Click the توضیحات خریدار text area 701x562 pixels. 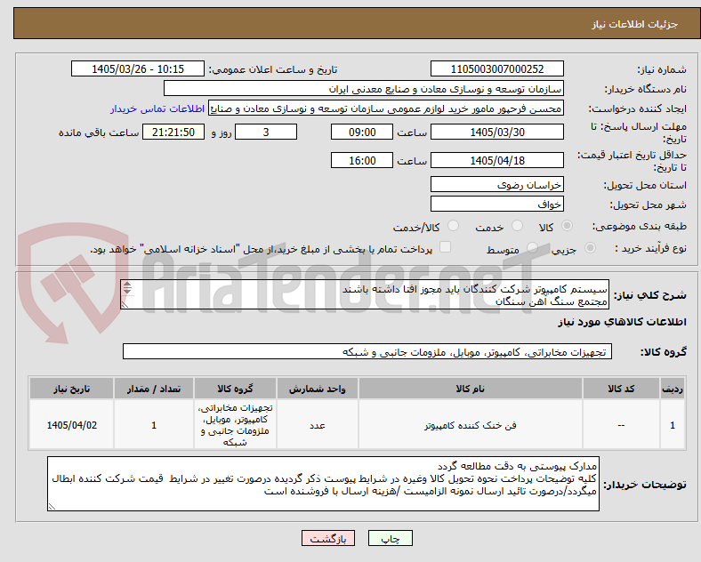323,484
